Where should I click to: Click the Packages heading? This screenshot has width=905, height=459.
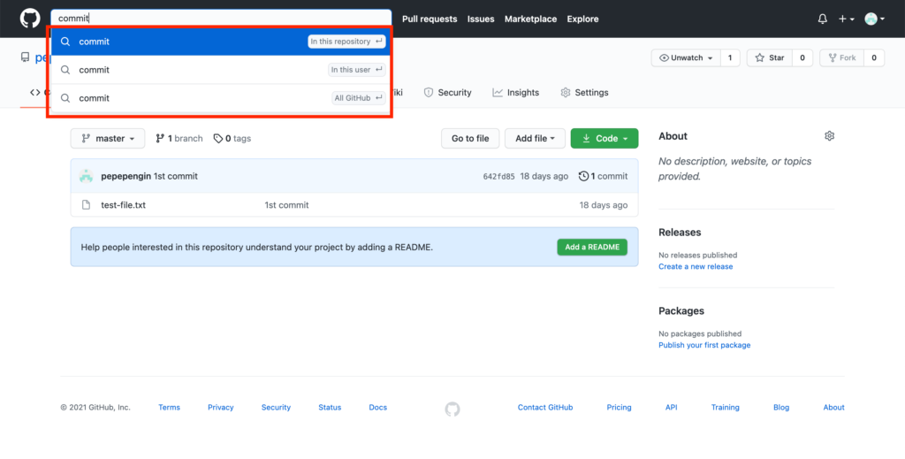pyautogui.click(x=681, y=310)
